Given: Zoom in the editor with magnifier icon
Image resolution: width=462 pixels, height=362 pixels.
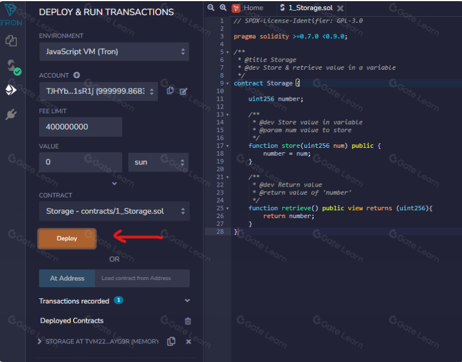Looking at the screenshot, I should click(223, 8).
